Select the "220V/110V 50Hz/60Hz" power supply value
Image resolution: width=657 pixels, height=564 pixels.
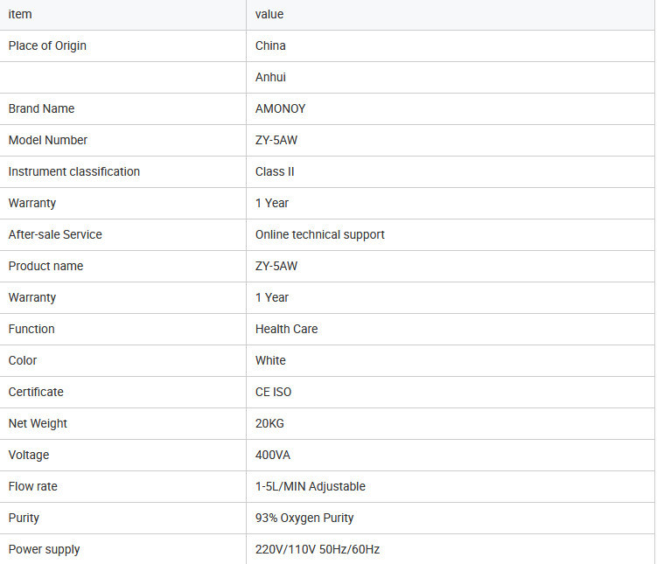coord(317,549)
